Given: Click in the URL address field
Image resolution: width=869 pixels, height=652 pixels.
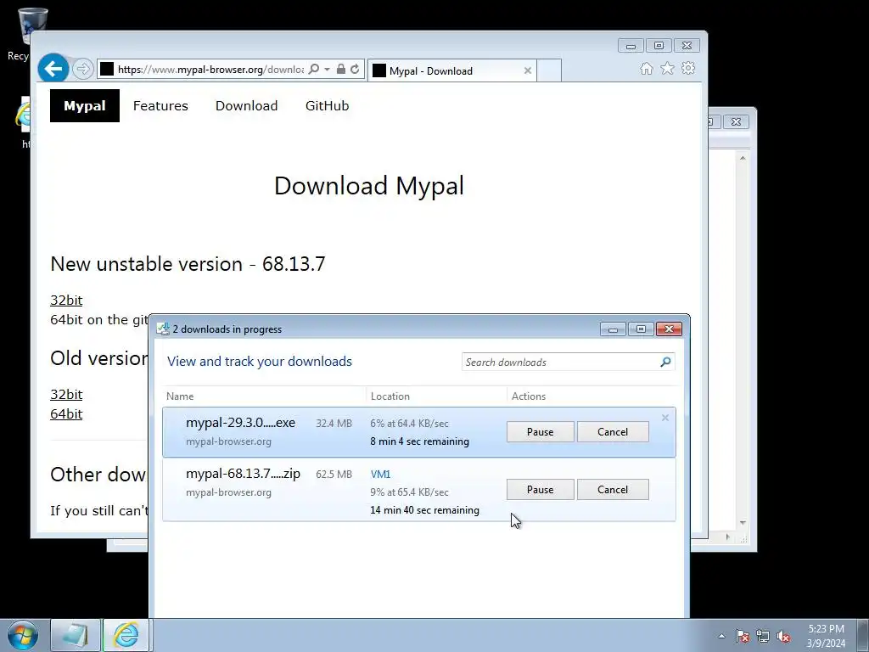Looking at the screenshot, I should click(x=210, y=70).
